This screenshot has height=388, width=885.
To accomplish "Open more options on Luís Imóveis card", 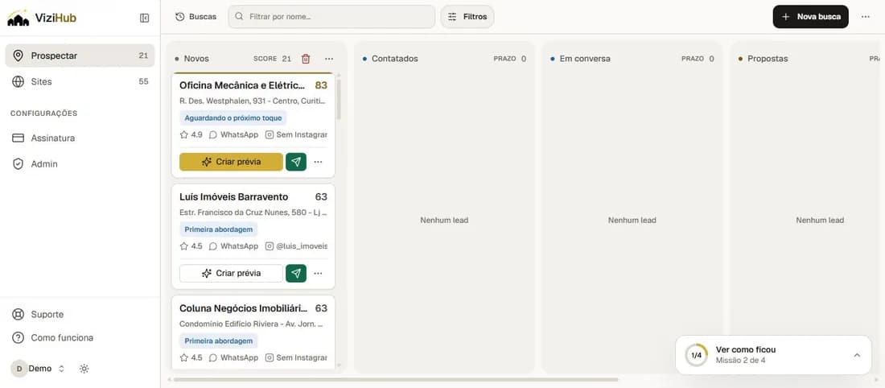I will [319, 274].
